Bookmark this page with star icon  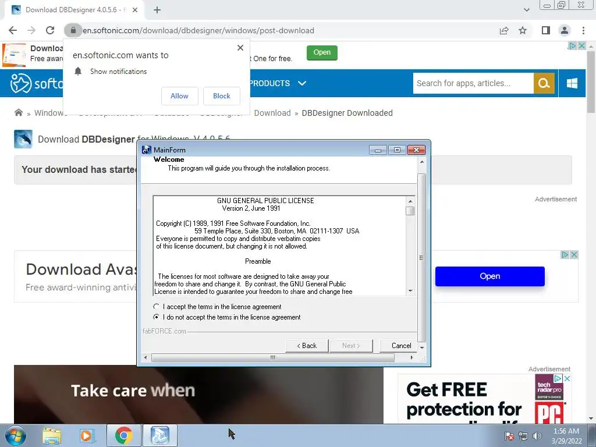[523, 30]
